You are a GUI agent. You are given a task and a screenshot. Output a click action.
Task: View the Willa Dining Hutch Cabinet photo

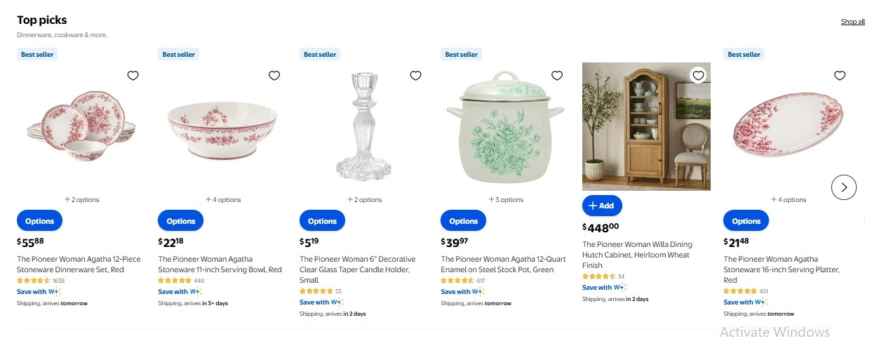click(x=646, y=126)
